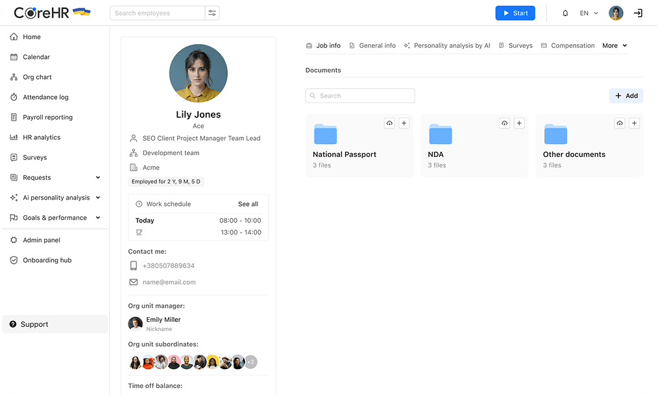This screenshot has height=395, width=658.
Task: Click the blue Start button
Action: click(515, 13)
